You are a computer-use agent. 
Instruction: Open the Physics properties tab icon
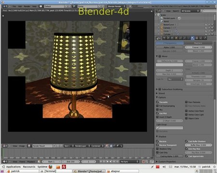tap(205, 38)
